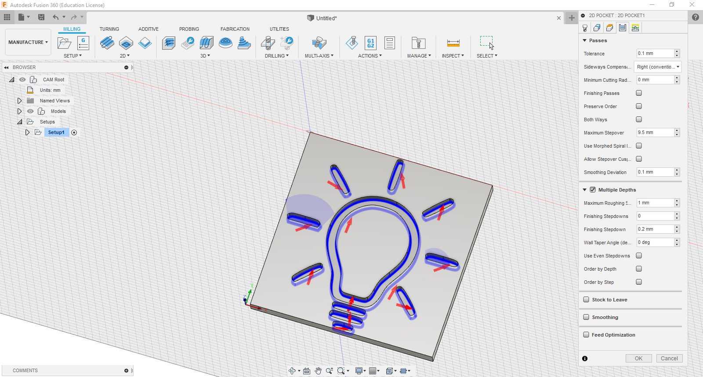Click the Select window tool icon
This screenshot has width=703, height=377.
[x=487, y=43]
